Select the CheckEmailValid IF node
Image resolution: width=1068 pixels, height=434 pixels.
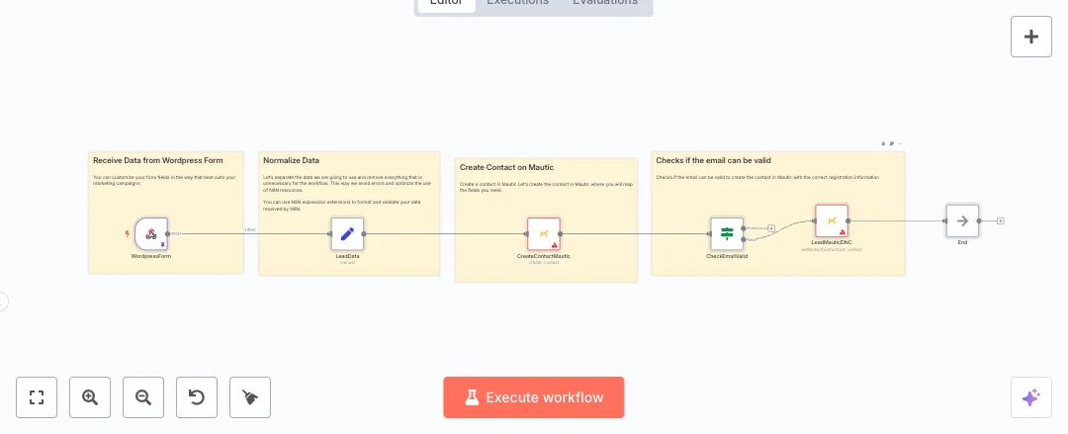point(727,234)
